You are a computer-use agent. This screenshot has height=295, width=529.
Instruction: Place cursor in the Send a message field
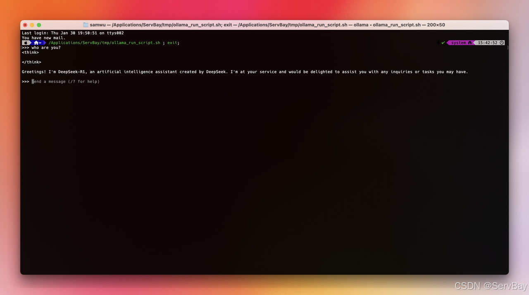[50, 82]
